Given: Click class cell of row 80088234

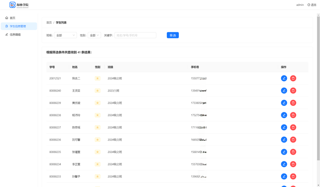Looking at the screenshot, I should click(115, 164).
